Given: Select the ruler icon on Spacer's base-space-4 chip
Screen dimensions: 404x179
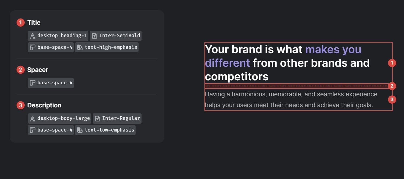Looking at the screenshot, I should tap(32, 83).
